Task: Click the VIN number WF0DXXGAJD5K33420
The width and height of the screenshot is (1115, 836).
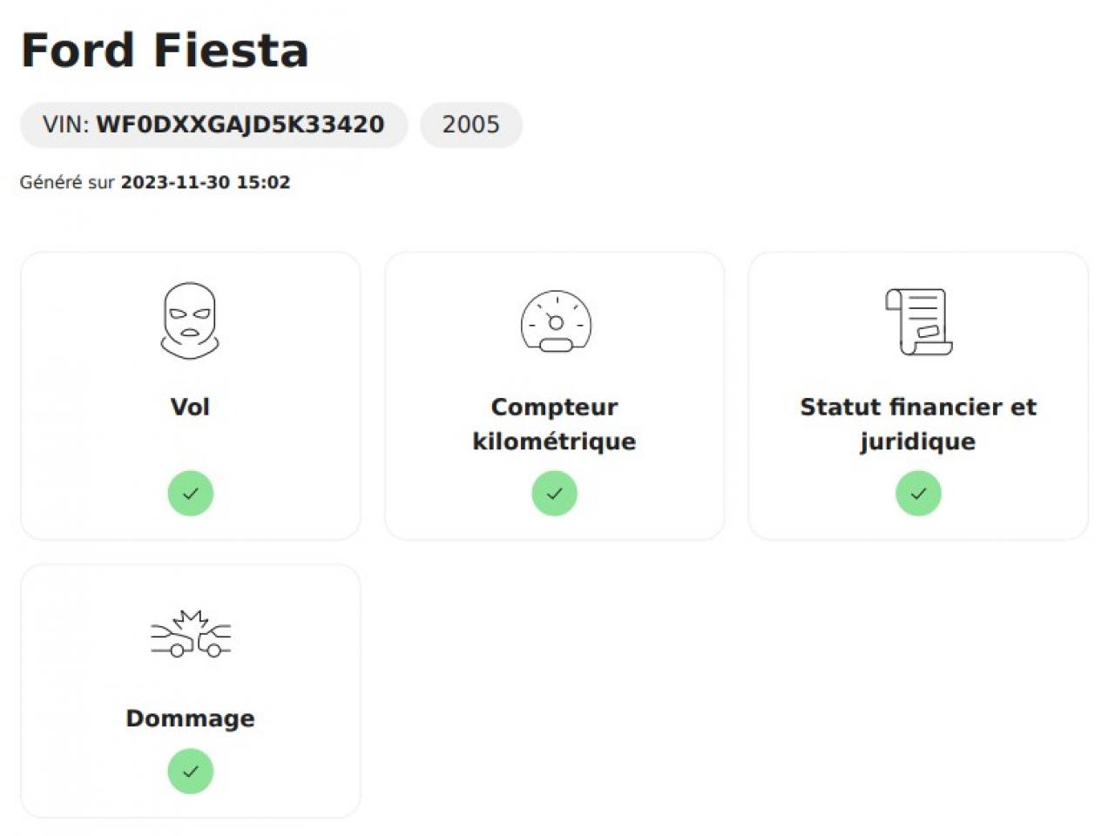Action: pyautogui.click(x=240, y=125)
